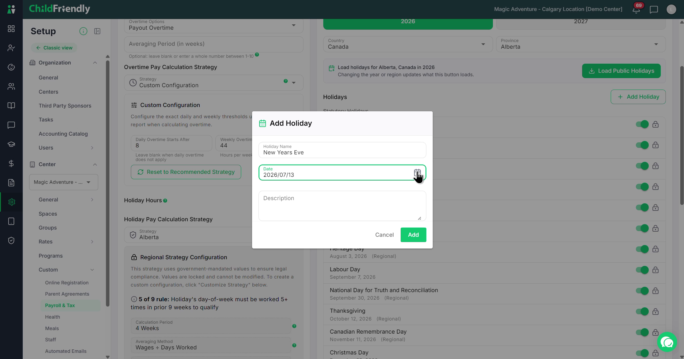This screenshot has height=359, width=684.
Task: Click the calendar picker icon in Date field
Action: [x=417, y=173]
